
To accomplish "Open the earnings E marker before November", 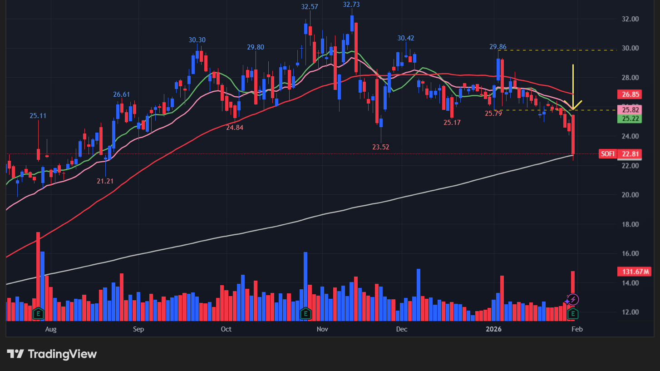I will (x=305, y=313).
